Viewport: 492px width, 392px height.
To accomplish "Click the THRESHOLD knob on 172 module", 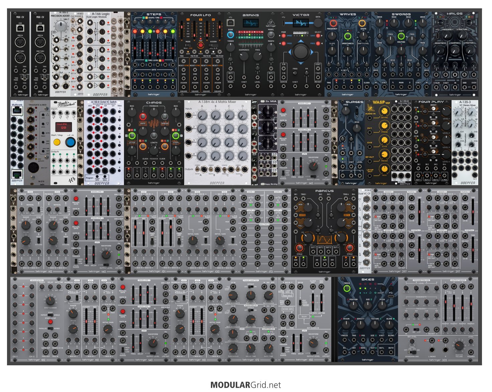I will click(233, 348).
